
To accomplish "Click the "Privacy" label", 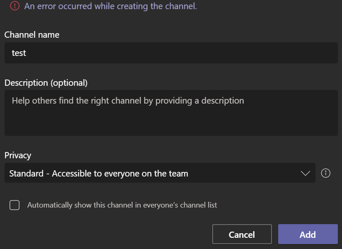I will (x=18, y=155).
